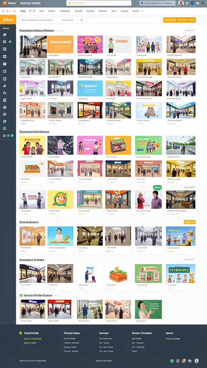This screenshot has height=368, width=207.
Task: Open the gray dropdown box in the top header
Action: point(157,3)
